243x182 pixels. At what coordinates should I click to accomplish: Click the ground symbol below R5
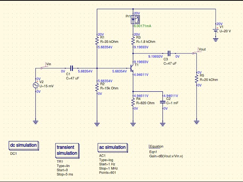197,122
